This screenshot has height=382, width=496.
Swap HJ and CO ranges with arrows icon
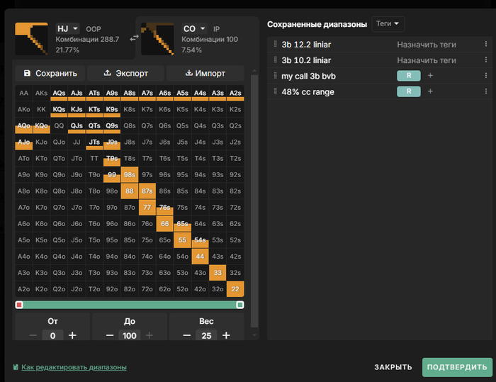[134, 38]
